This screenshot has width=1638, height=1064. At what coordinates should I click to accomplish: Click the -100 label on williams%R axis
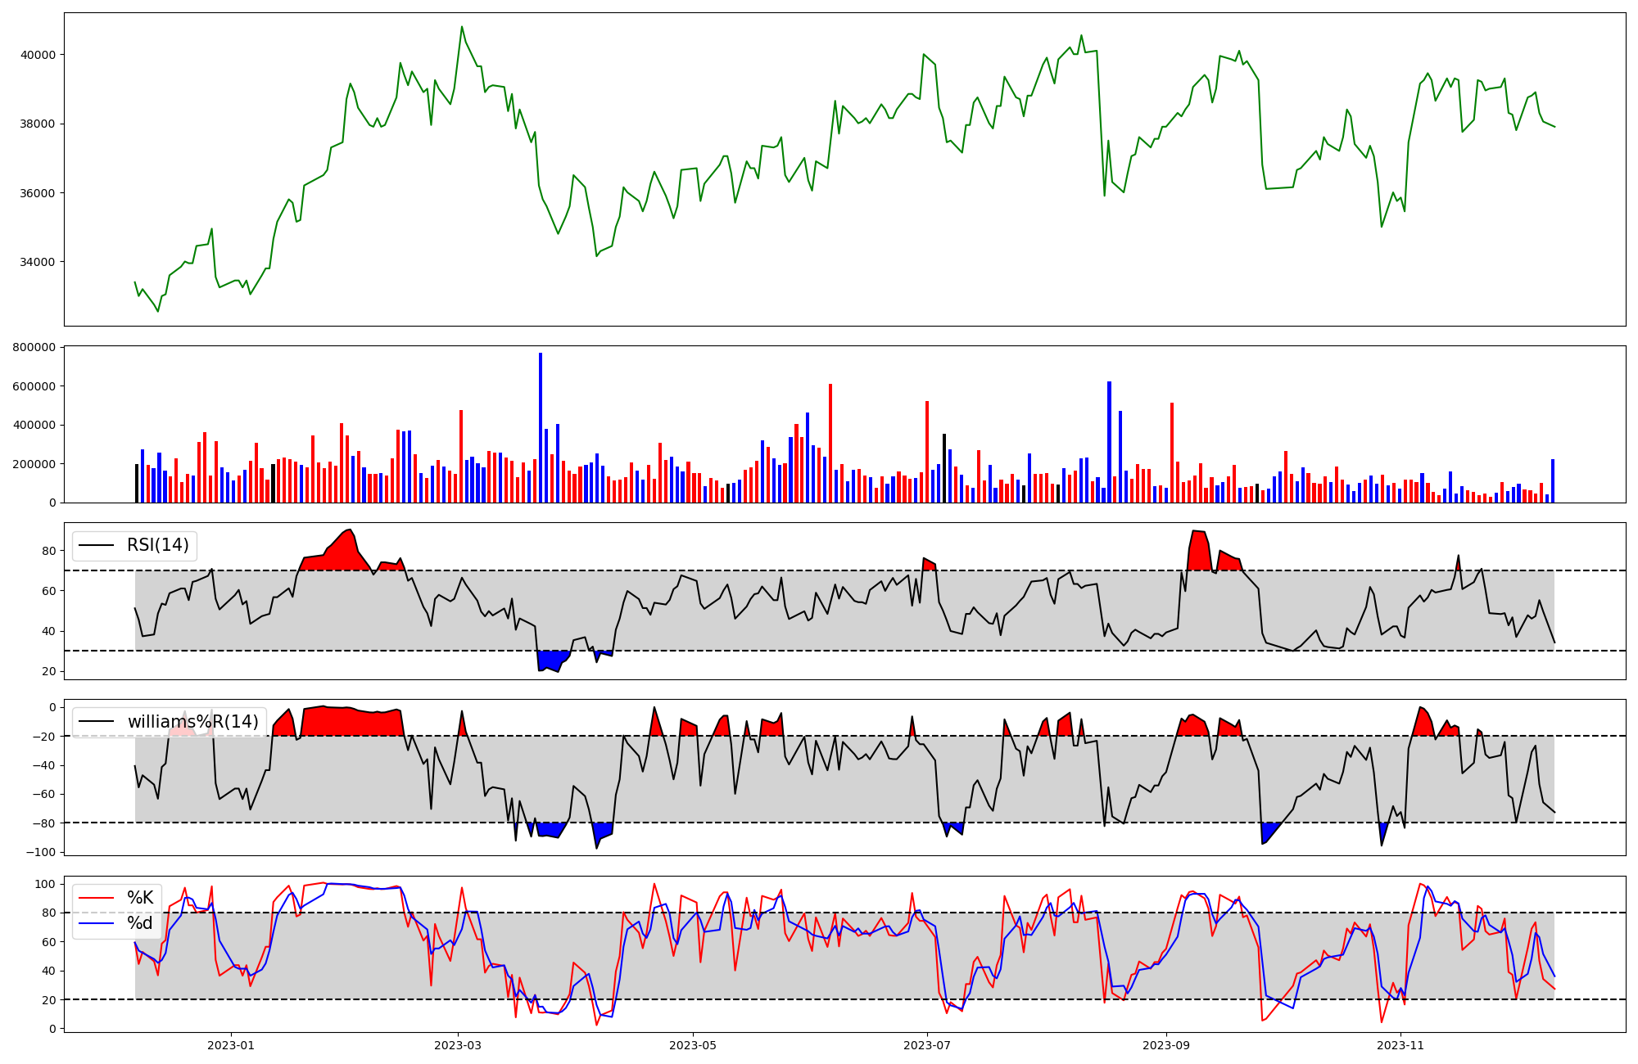pos(42,852)
